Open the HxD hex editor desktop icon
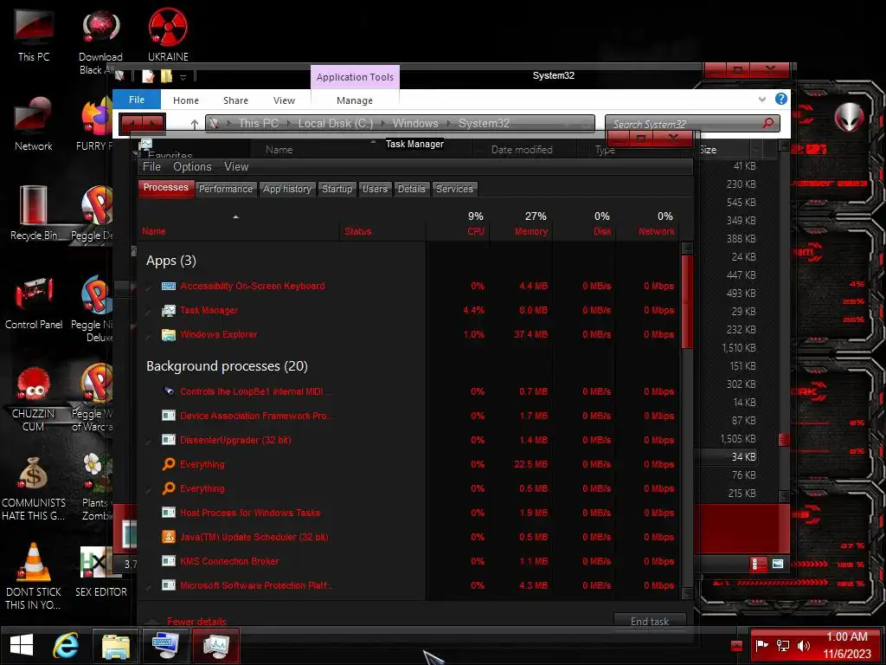Viewport: 886px width, 665px height. (x=100, y=571)
